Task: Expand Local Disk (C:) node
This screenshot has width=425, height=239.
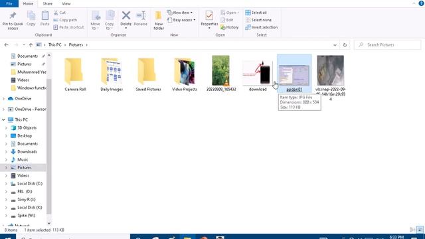Action: click(6, 183)
